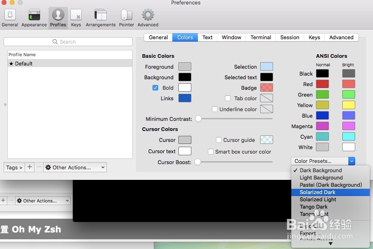The image size is (373, 249).
Task: Toggle the Bold checkbox
Action: point(155,88)
